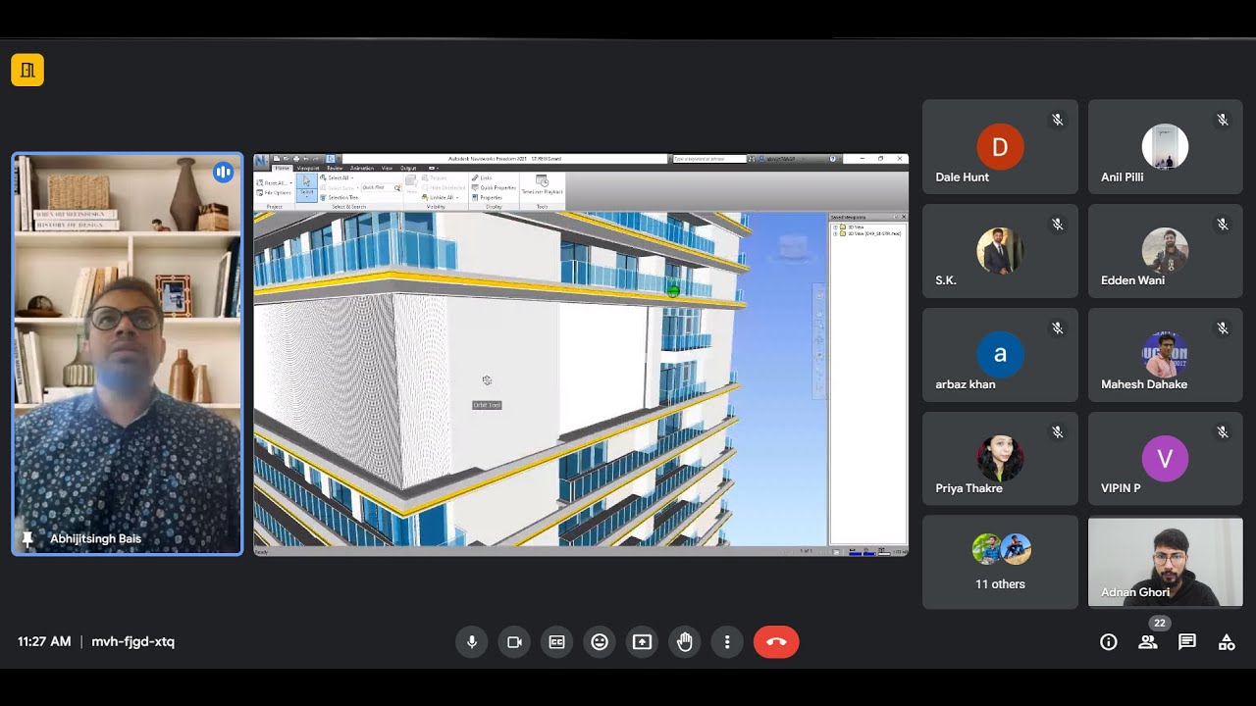
Task: Open the Properties window button
Action: click(x=486, y=197)
